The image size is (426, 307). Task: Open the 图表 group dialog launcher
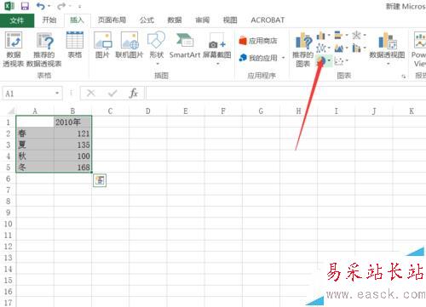(403, 77)
